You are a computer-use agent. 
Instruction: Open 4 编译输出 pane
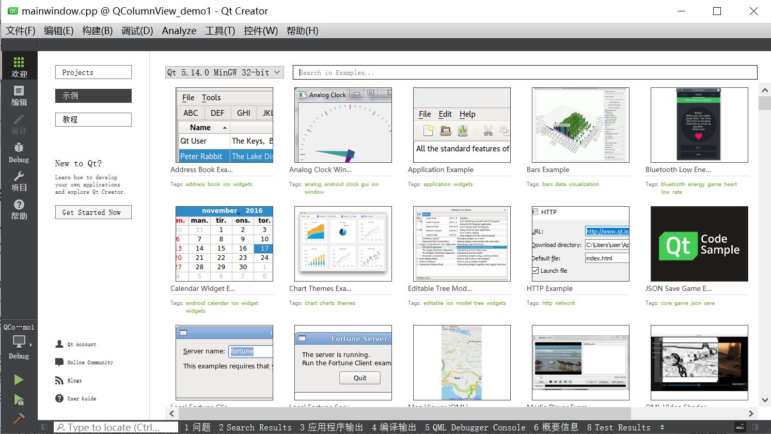click(x=394, y=427)
